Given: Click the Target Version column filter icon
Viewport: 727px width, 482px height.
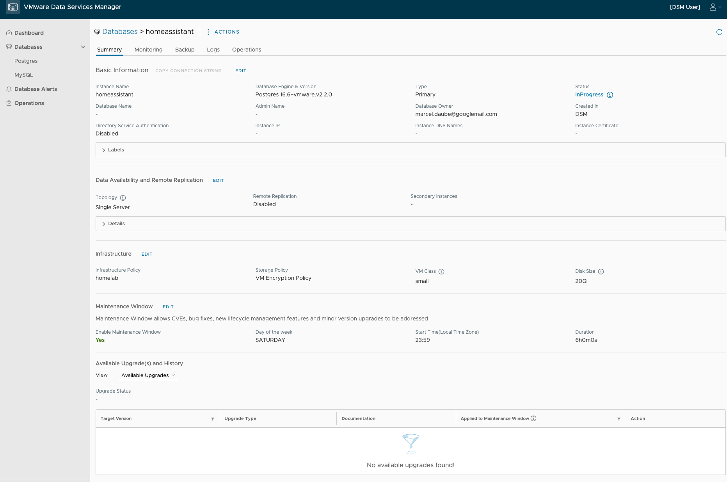Looking at the screenshot, I should (x=213, y=419).
